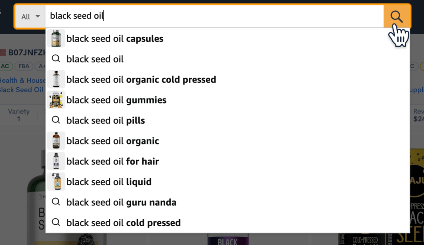Click the thumbnail next to "black seed oil for hair"
The height and width of the screenshot is (245, 424).
tap(56, 161)
